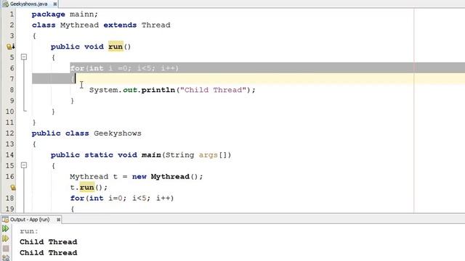
Task: Click 'for(int i=0; i<5; i++)' on line 18
Action: (x=122, y=198)
